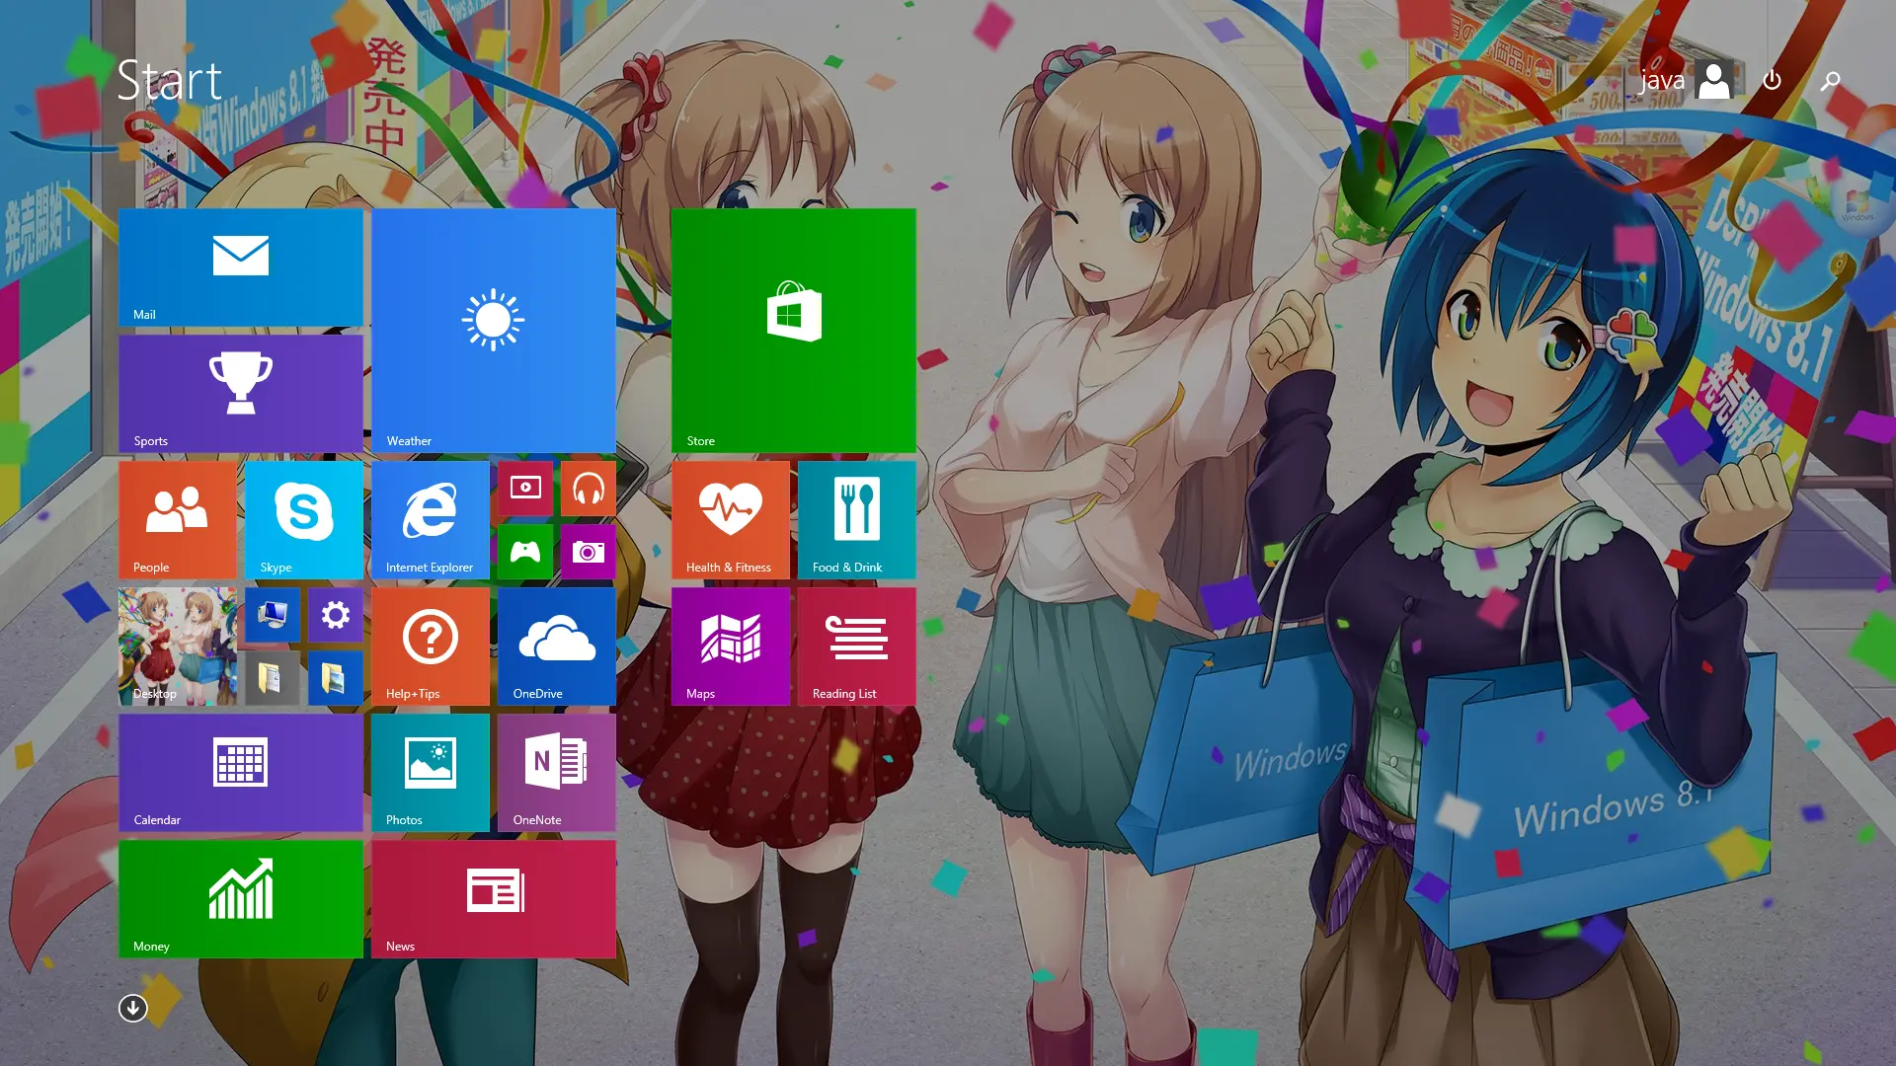Open Internet Explorer tile
This screenshot has height=1066, width=1896.
coord(431,519)
